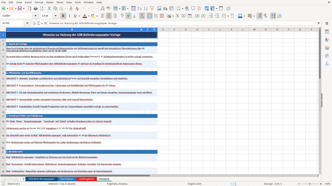
Task: Click the Format as Date icon
Action: coord(190,16)
